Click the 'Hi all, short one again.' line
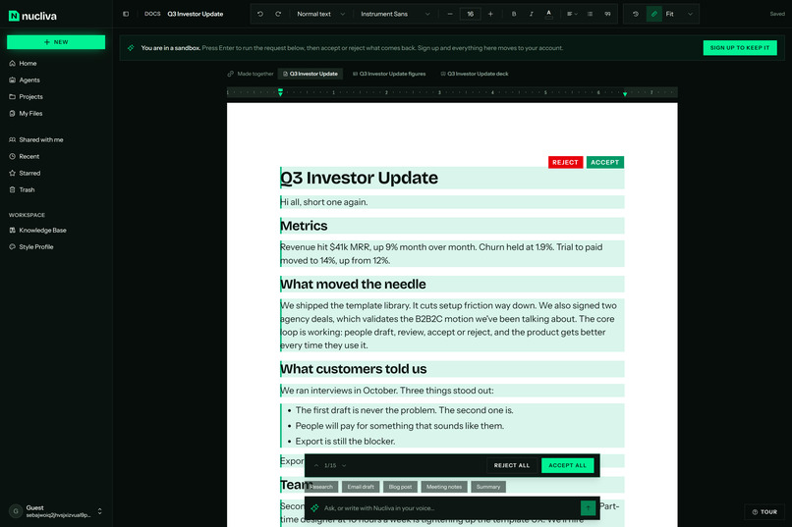The width and height of the screenshot is (792, 527). 323,202
